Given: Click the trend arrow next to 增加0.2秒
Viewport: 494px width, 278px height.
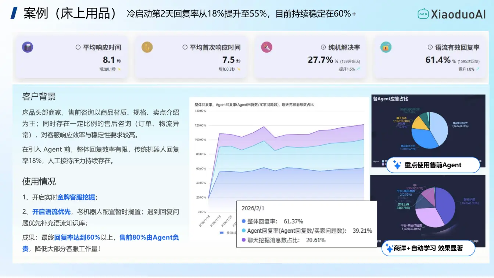Looking at the screenshot, I should click(239, 69).
